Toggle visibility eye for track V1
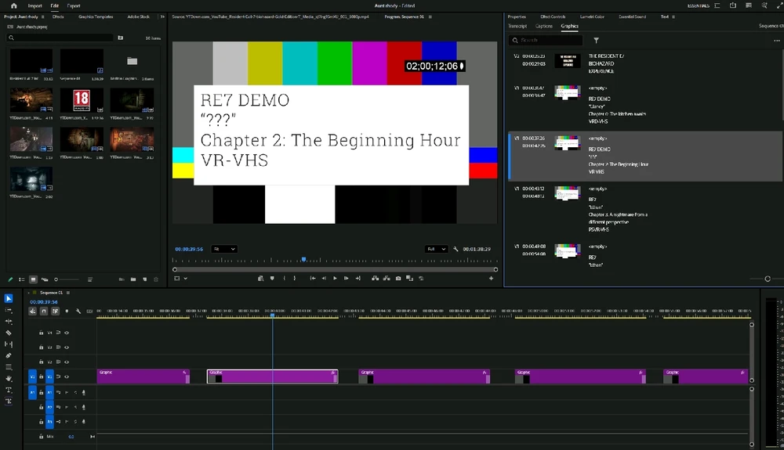784x450 pixels. 67,376
